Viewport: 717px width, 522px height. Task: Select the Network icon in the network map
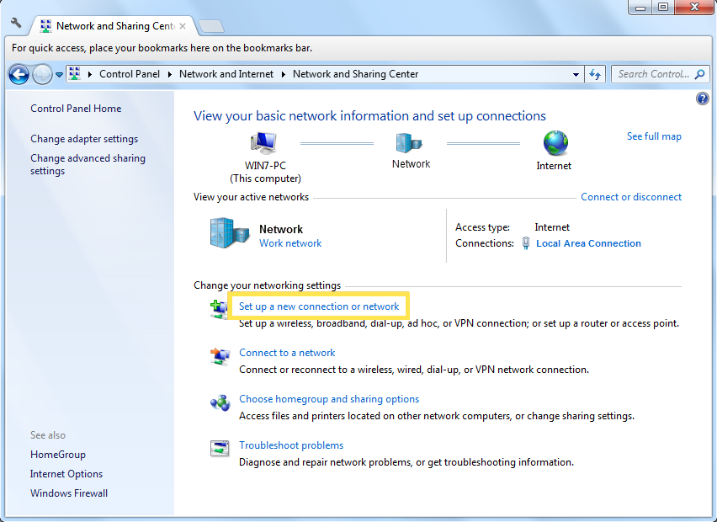(411, 143)
